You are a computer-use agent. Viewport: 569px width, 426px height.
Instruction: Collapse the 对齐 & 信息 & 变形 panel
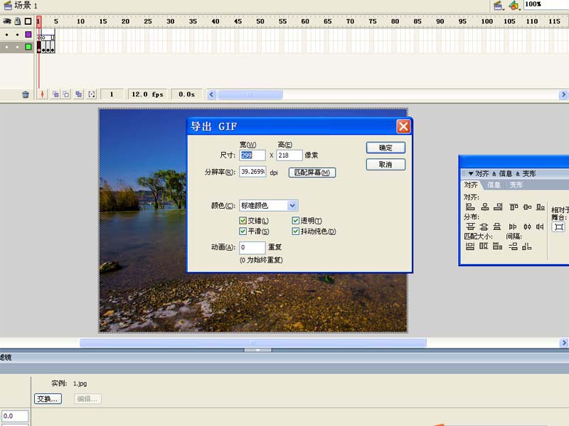[x=471, y=173]
